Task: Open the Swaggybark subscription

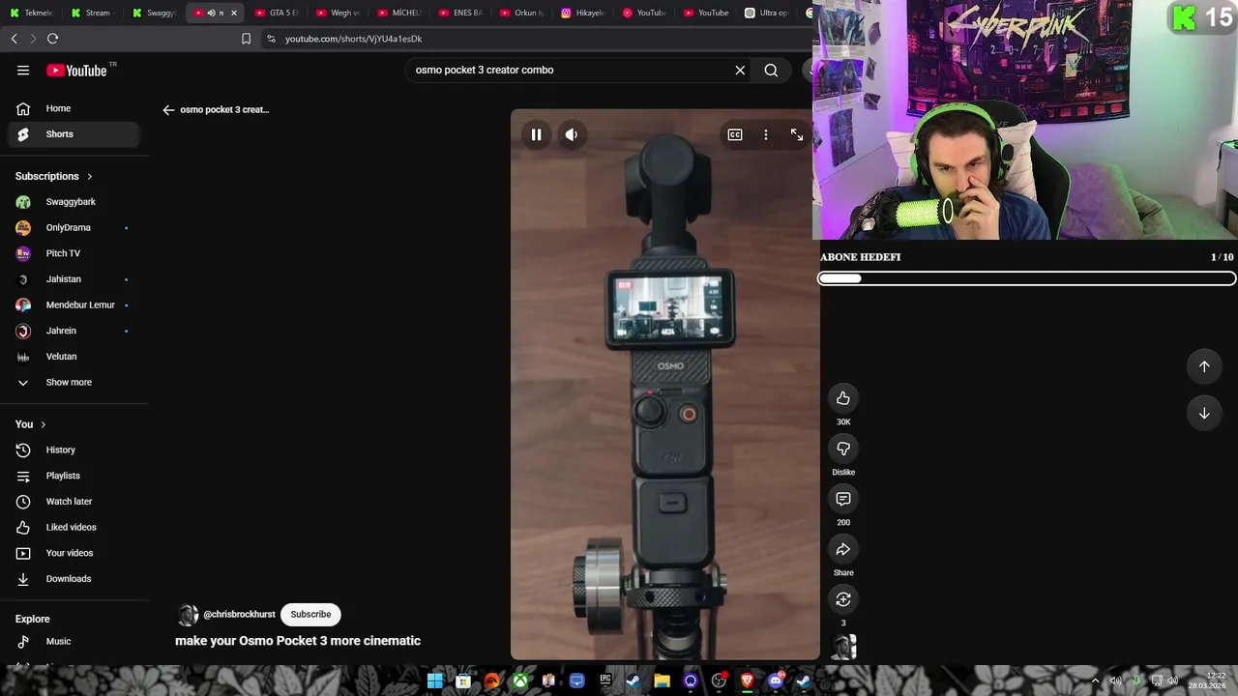Action: (74, 202)
